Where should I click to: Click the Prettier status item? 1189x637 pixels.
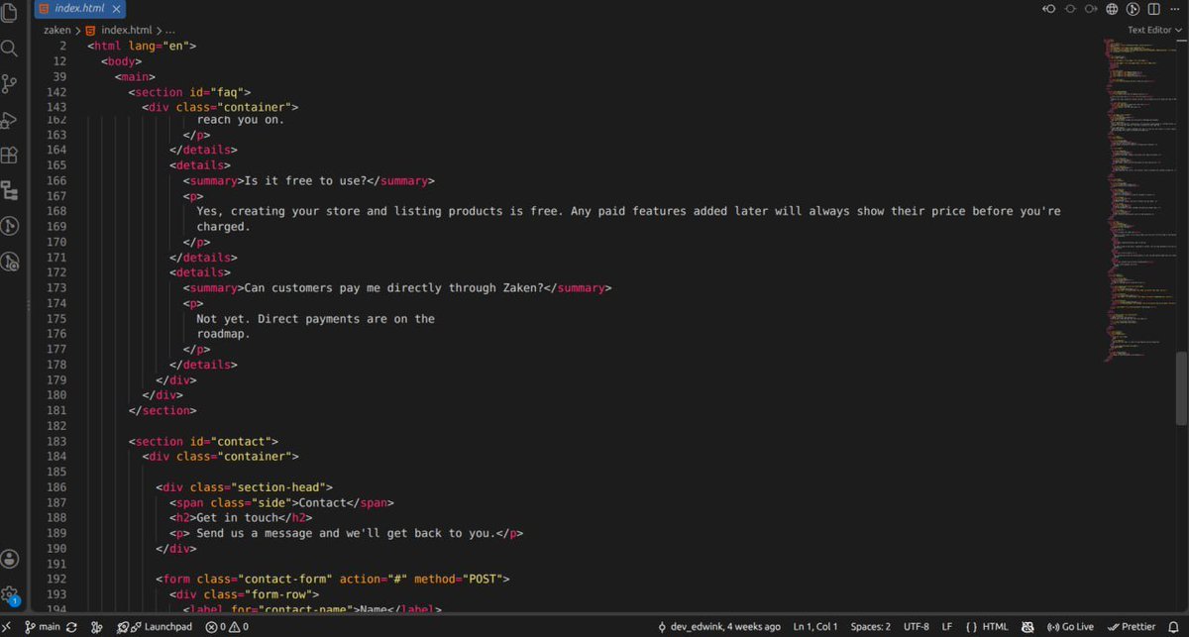point(1132,627)
